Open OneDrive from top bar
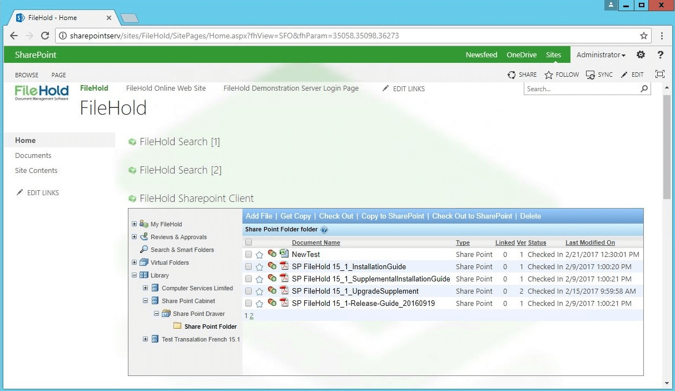Screen dimensions: 675x391 coord(522,55)
